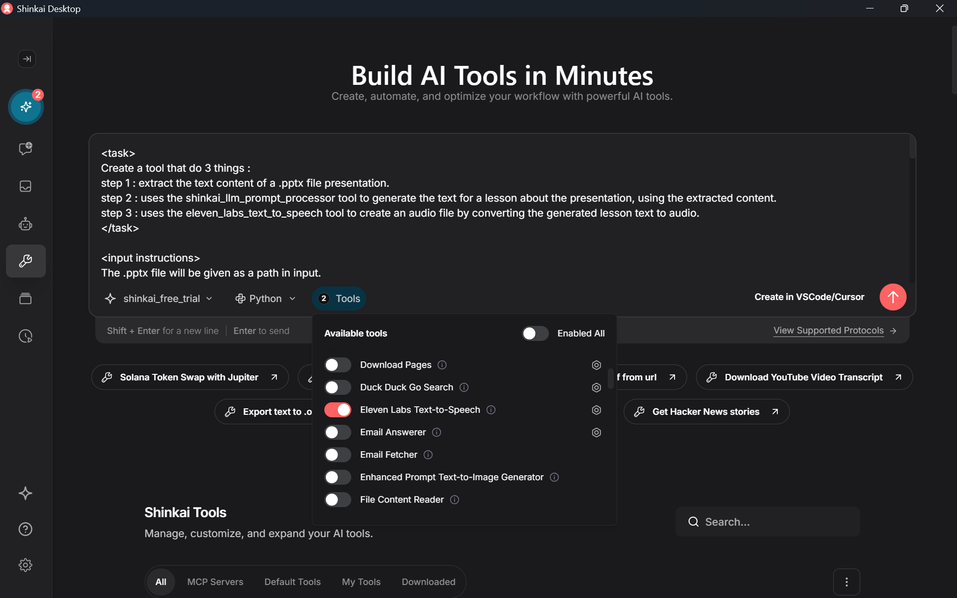Switch on the Enabled All toggle
This screenshot has width=957, height=598.
pyautogui.click(x=534, y=333)
